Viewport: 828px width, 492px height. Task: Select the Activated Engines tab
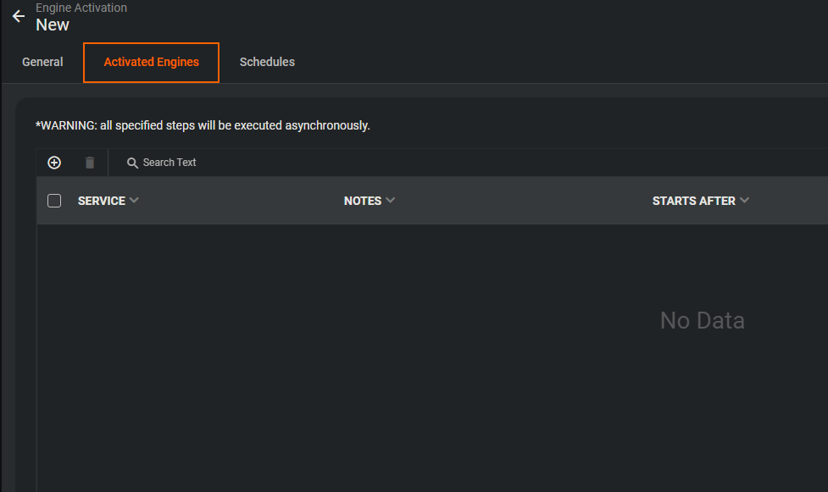click(151, 62)
